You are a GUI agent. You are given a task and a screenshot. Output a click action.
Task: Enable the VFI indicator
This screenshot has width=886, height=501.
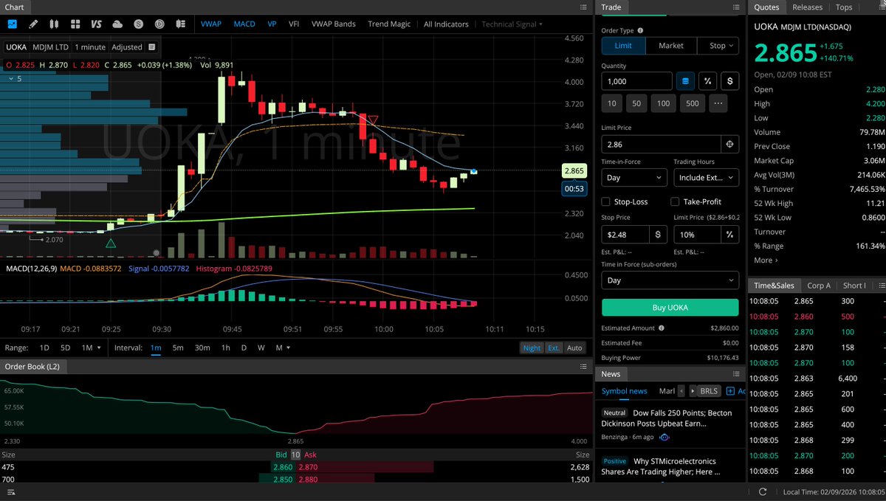[x=294, y=24]
